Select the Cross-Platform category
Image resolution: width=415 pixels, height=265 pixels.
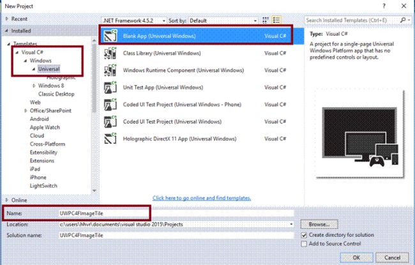pos(47,144)
